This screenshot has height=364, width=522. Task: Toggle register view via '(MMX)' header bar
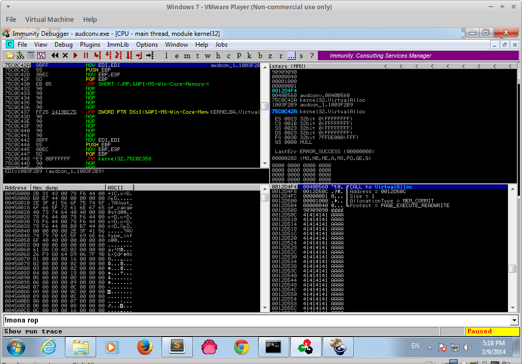pos(393,66)
